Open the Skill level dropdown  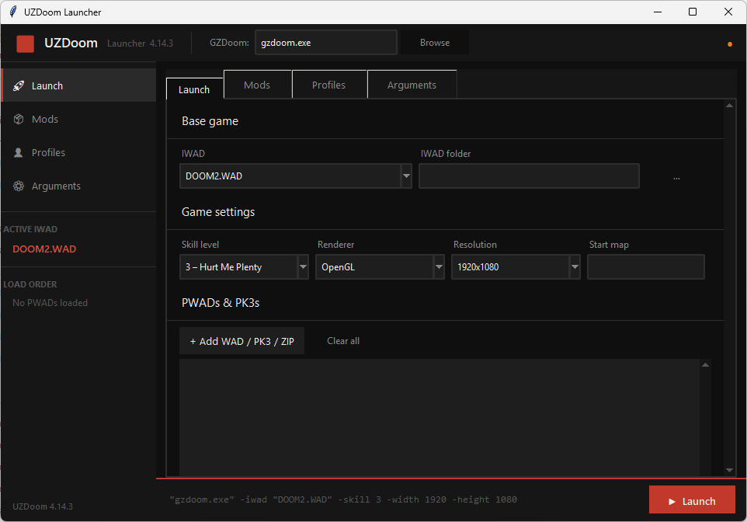[244, 267]
